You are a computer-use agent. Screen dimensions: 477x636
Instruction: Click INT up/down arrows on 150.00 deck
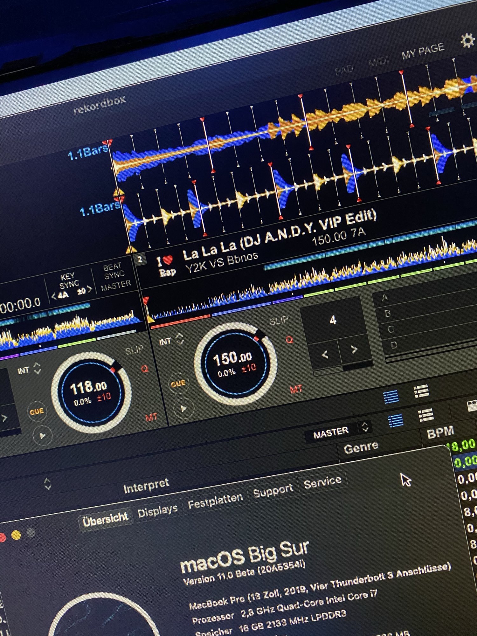180,339
